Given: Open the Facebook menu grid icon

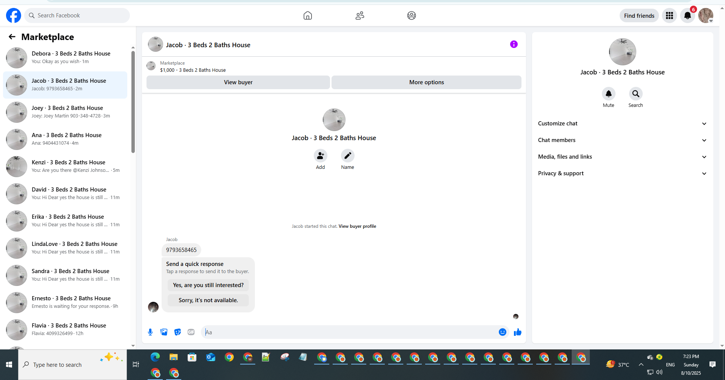Looking at the screenshot, I should point(669,15).
